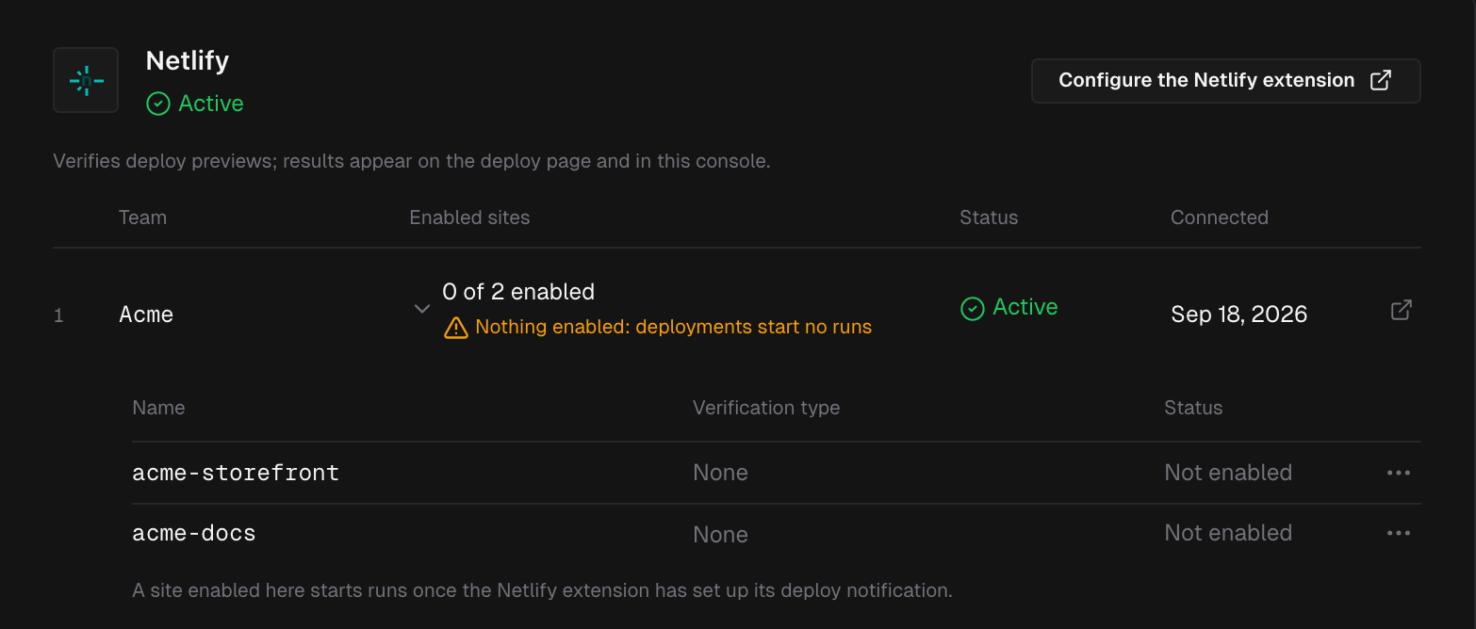The width and height of the screenshot is (1476, 629).
Task: Click the Verification type column header
Action: (x=766, y=408)
